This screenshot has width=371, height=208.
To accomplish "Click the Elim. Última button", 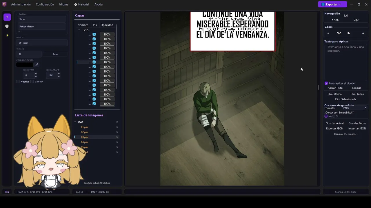I will (x=334, y=94).
